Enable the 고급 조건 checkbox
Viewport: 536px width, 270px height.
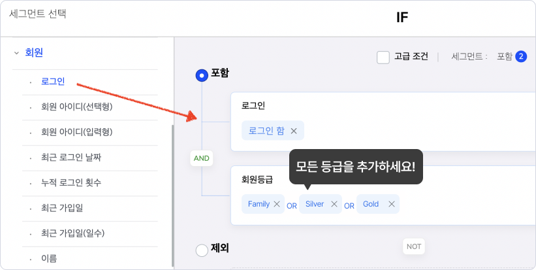click(383, 57)
